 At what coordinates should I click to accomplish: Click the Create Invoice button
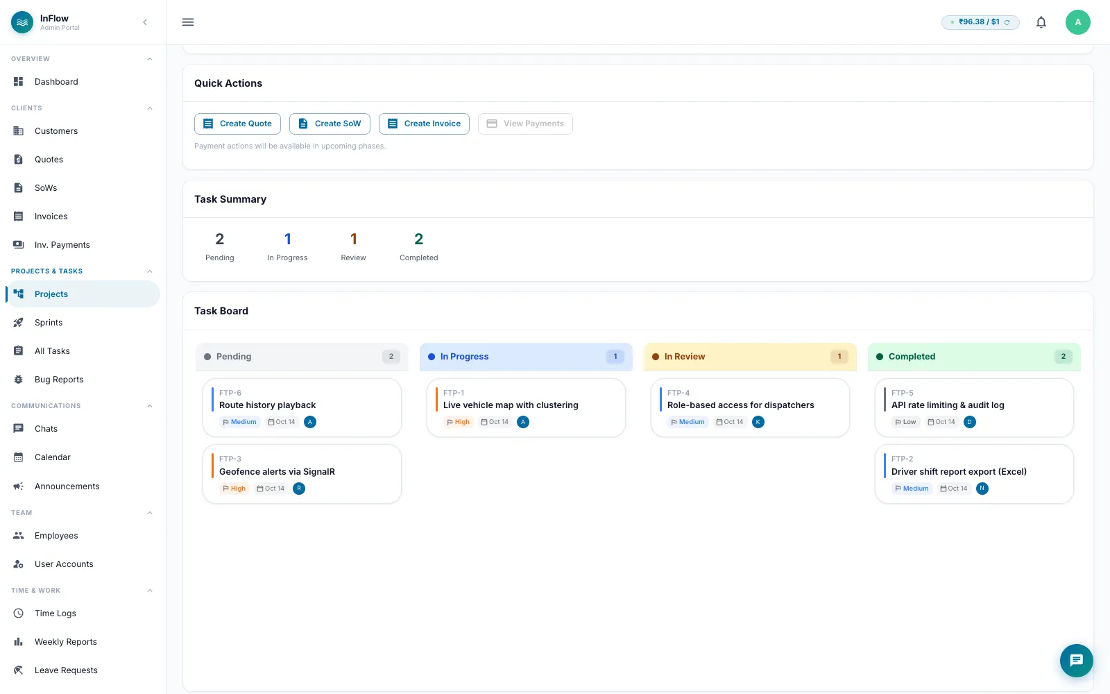click(424, 124)
